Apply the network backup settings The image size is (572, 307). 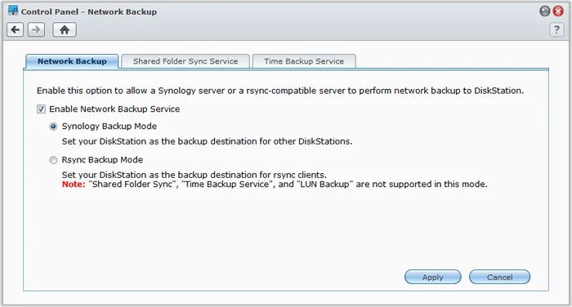432,277
